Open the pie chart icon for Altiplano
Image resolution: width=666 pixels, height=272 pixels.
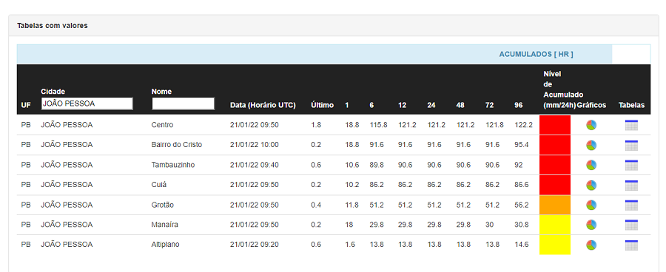coord(591,245)
